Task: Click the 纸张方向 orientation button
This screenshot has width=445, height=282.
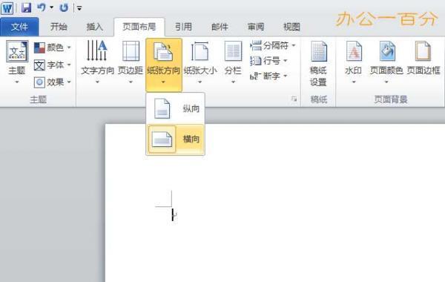Action: click(x=164, y=65)
